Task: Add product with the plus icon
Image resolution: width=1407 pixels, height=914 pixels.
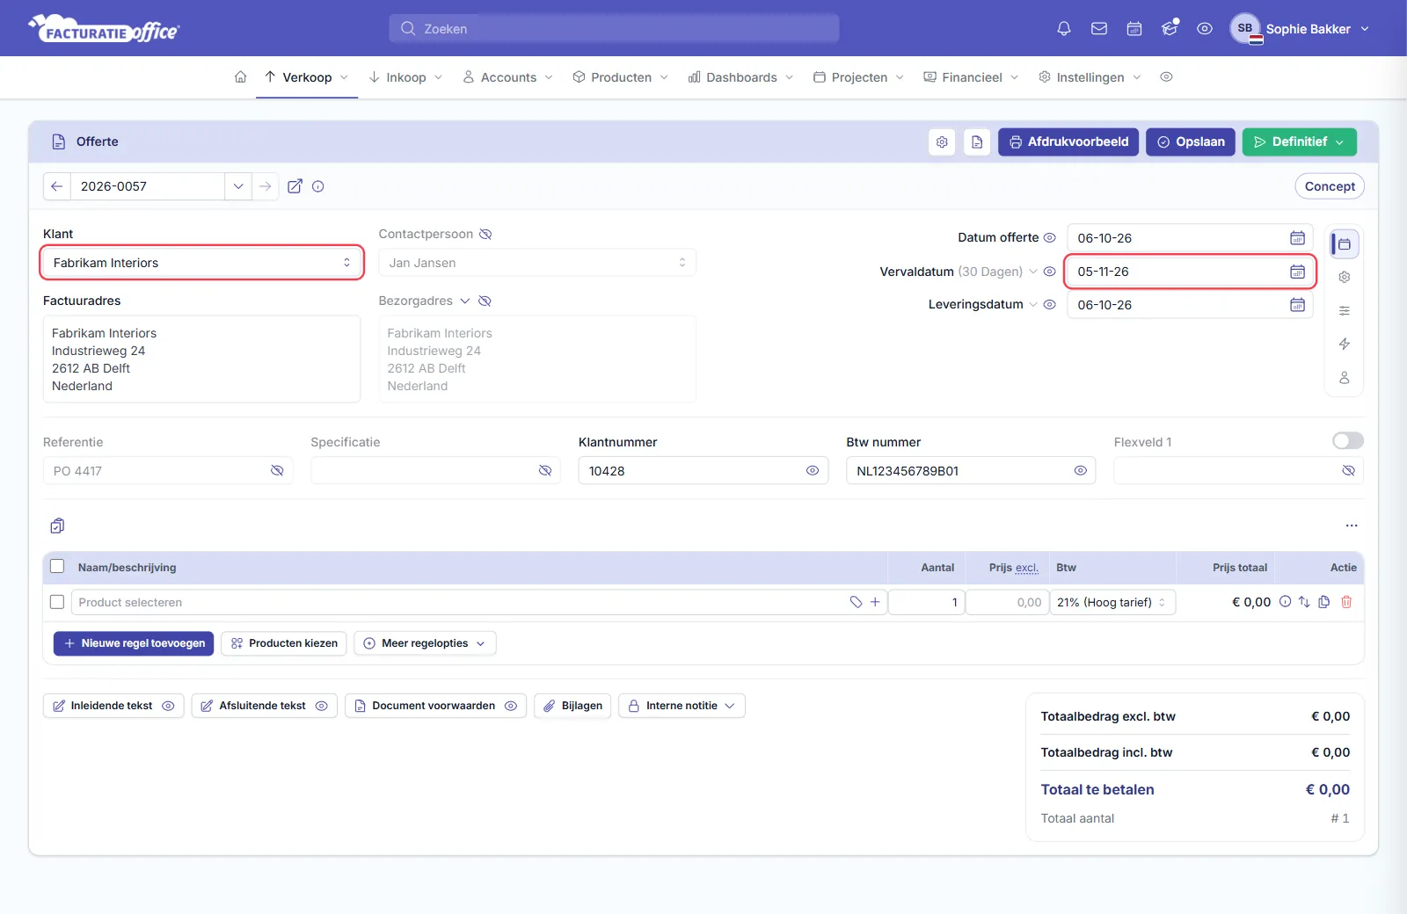Action: 875,602
